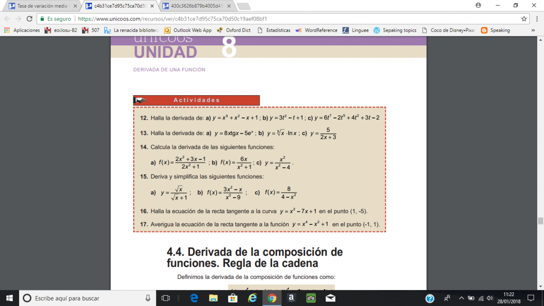544x306 pixels.
Task: Open the Outlook Web App bookmark
Action: pyautogui.click(x=188, y=30)
